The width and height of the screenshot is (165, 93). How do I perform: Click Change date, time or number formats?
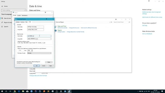click(x=76, y=32)
